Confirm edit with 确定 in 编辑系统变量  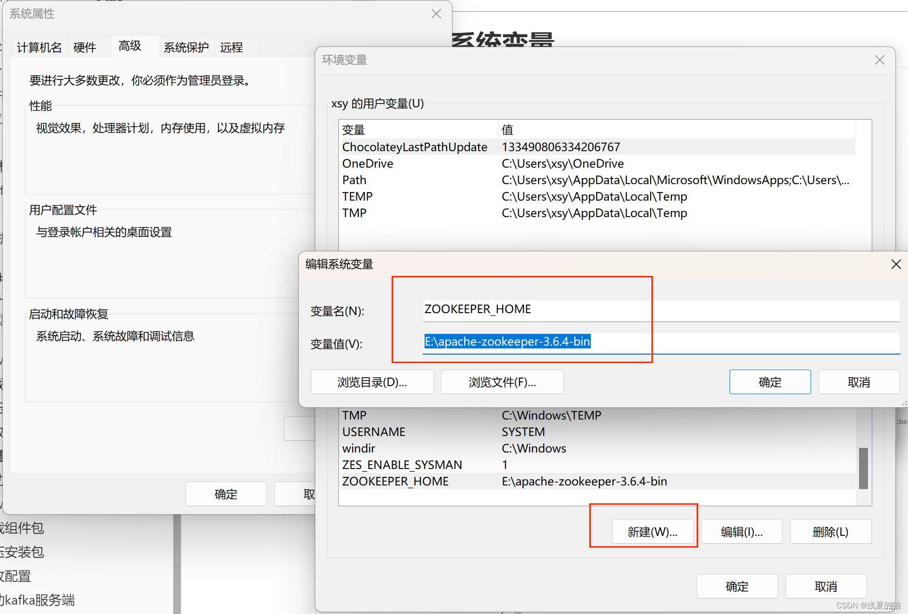(x=770, y=382)
